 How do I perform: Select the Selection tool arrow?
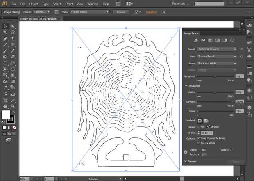5,26
